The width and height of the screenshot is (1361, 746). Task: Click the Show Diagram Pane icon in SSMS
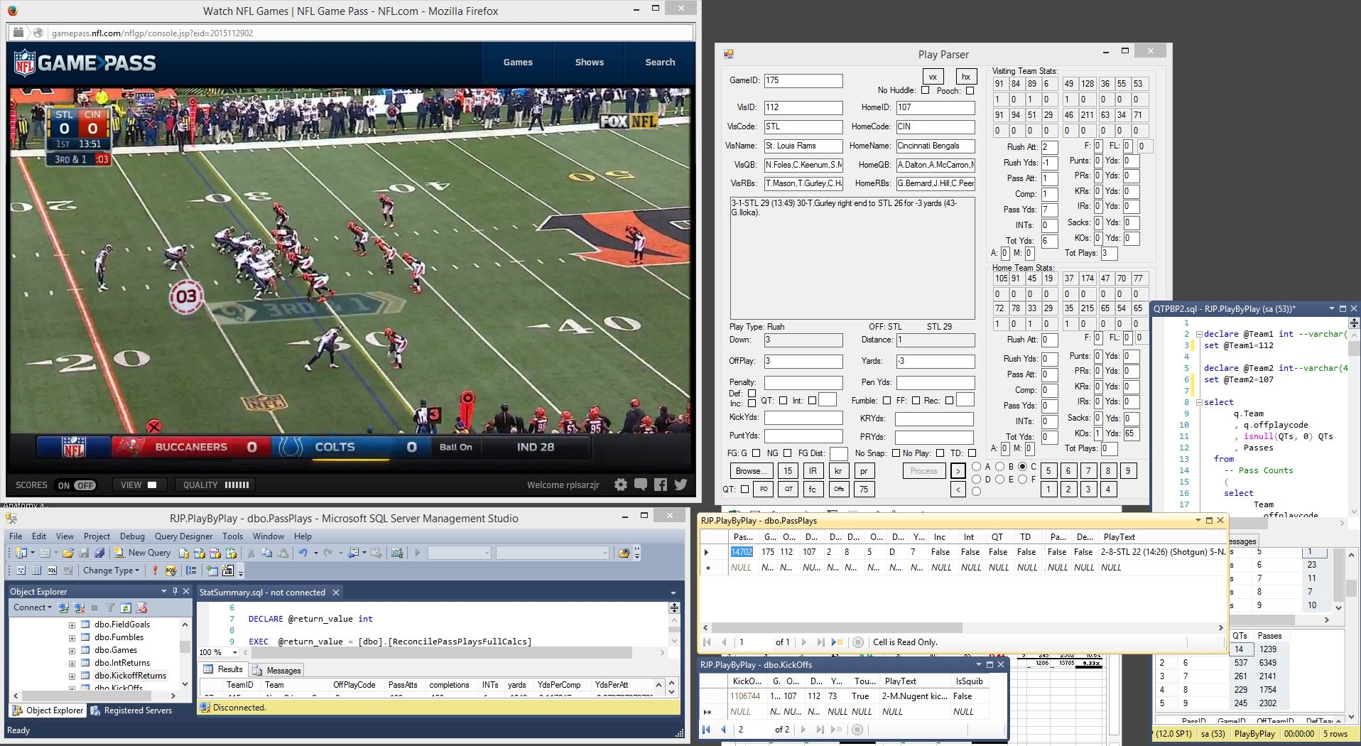tap(21, 571)
